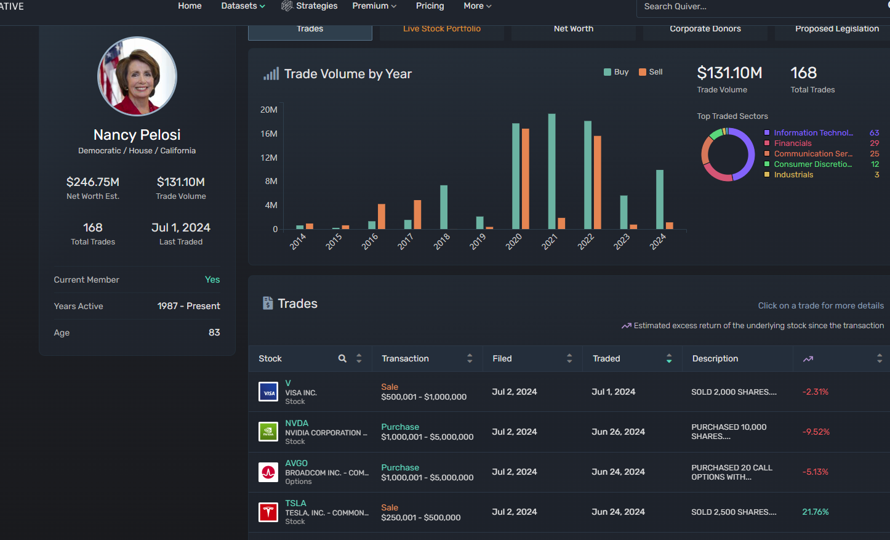Open the Strategies page
The width and height of the screenshot is (890, 540).
[316, 6]
